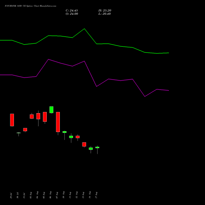Click the opening price value O: 24.00

point(72,14)
